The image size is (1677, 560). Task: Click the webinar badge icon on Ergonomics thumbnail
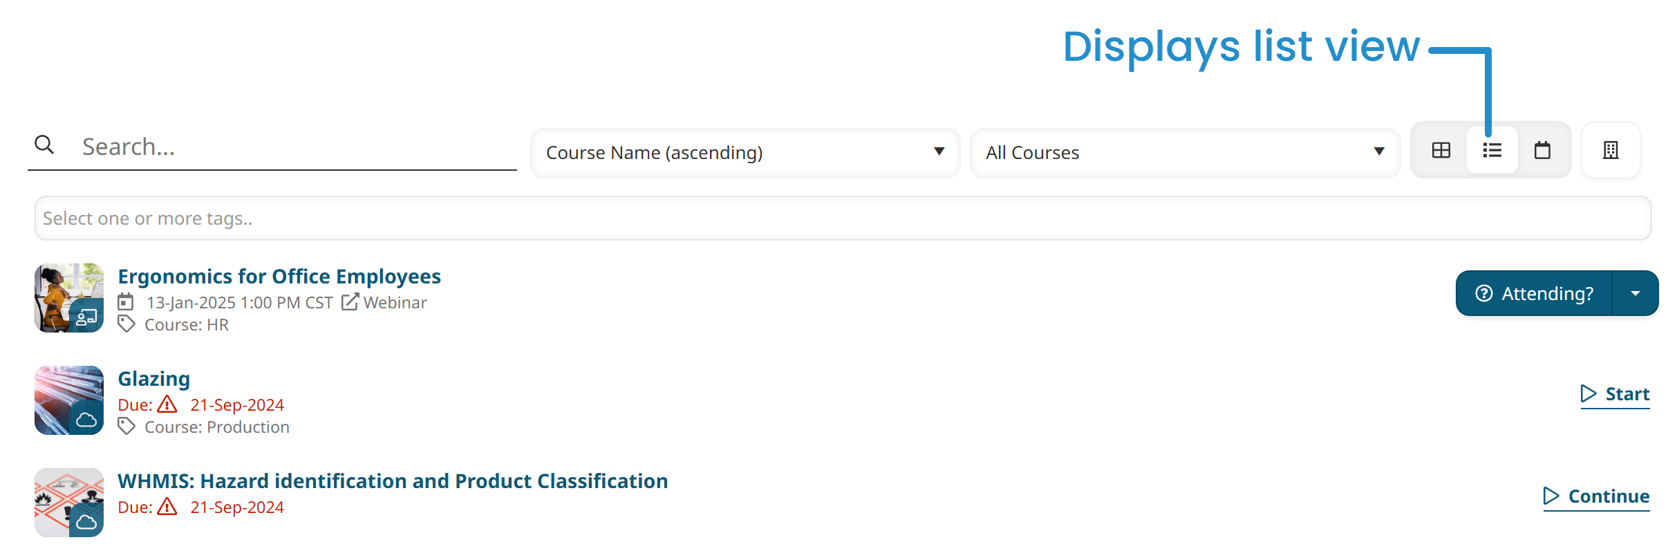click(85, 318)
